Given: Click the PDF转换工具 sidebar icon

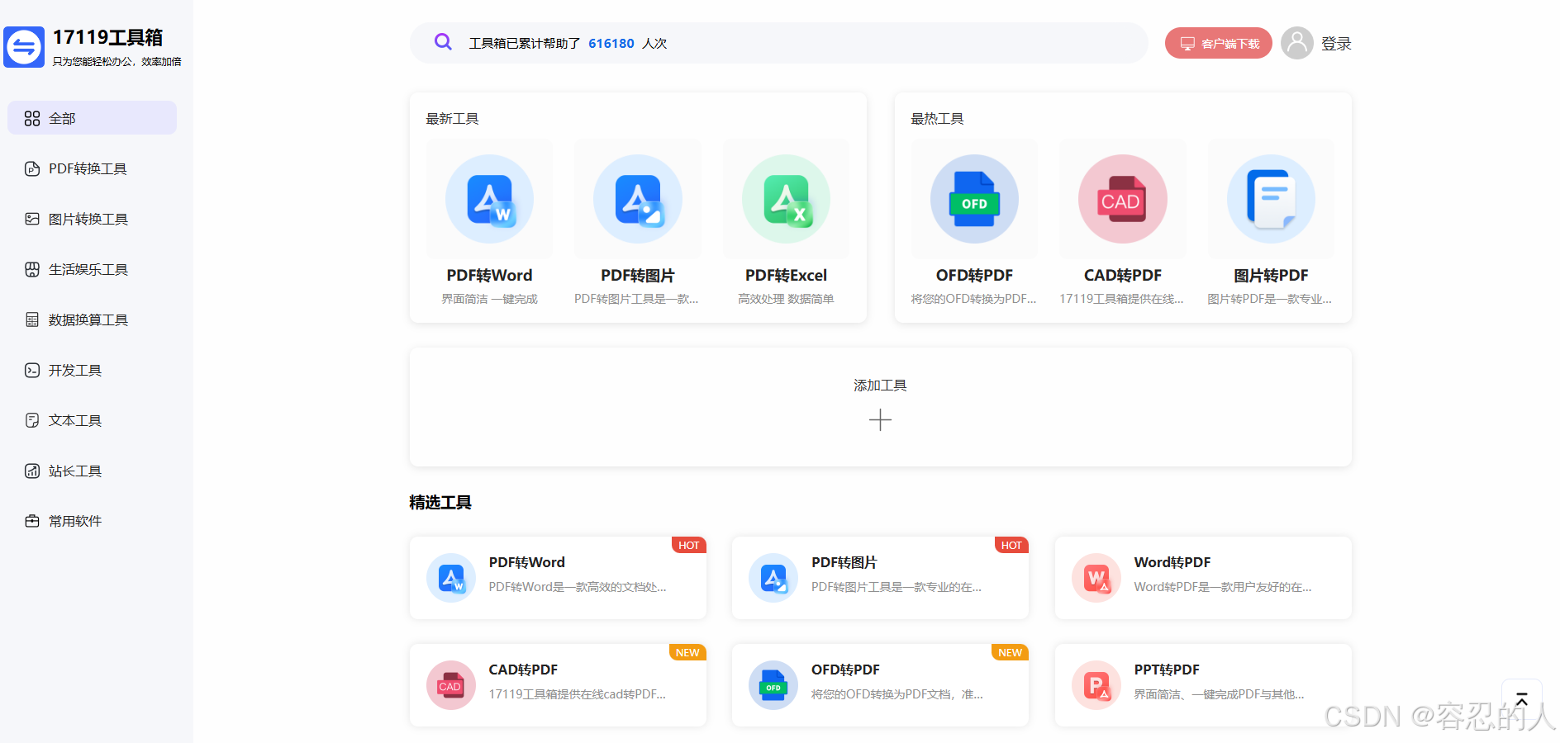Looking at the screenshot, I should [x=32, y=169].
